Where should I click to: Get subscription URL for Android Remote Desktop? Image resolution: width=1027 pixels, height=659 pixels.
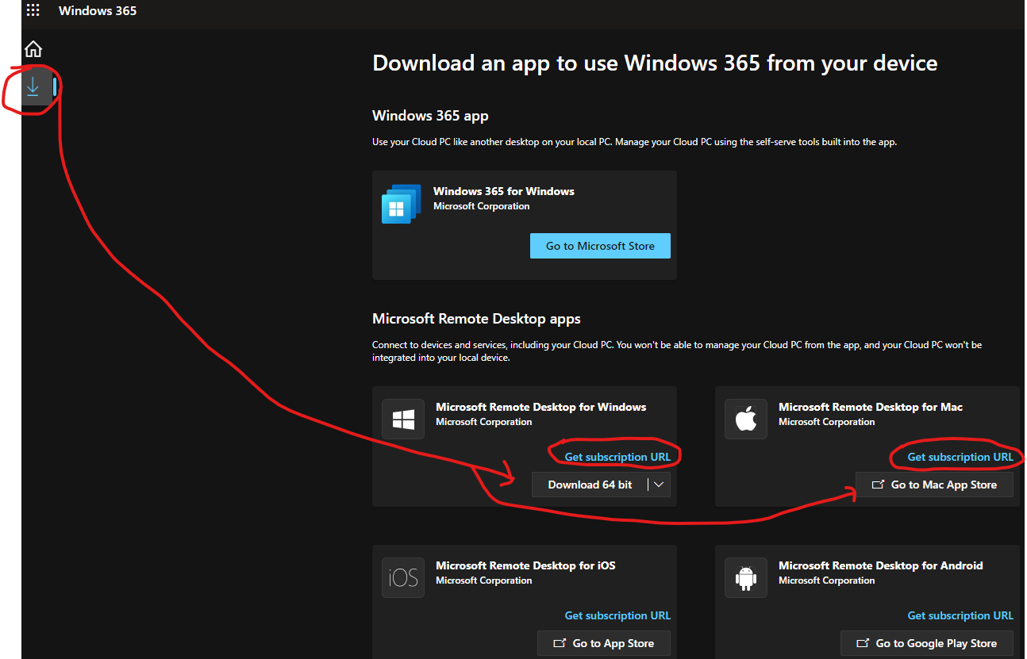tap(960, 615)
